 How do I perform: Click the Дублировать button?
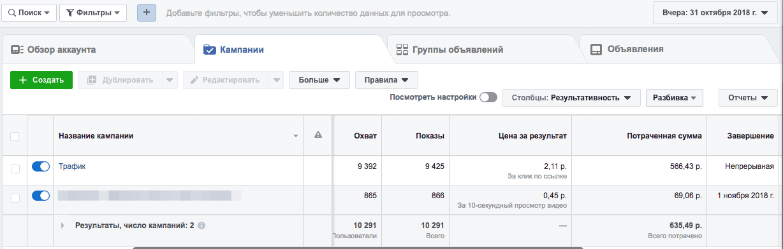119,80
